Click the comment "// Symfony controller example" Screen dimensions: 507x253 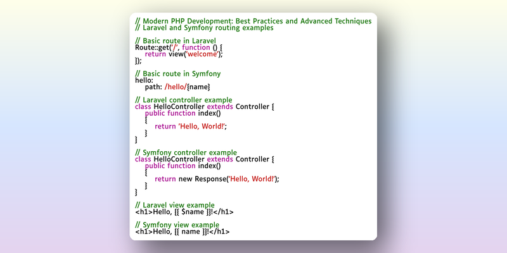click(186, 152)
